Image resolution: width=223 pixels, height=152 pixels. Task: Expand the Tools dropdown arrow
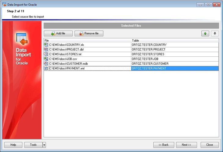(44, 145)
